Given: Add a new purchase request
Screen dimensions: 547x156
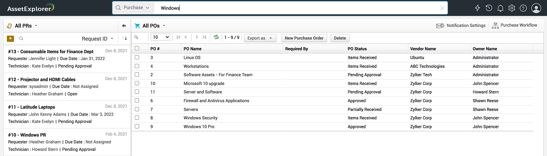Looking at the screenshot, I should [x=10, y=39].
